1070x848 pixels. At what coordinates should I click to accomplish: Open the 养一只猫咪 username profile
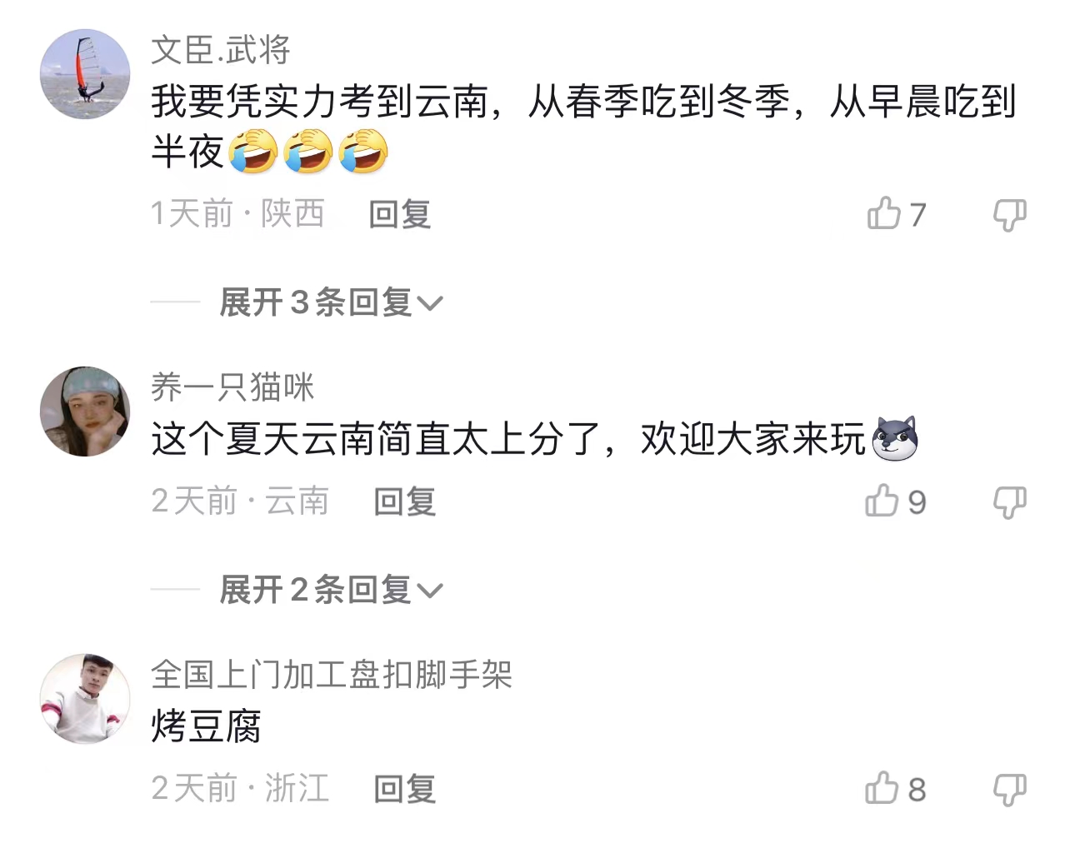point(232,387)
